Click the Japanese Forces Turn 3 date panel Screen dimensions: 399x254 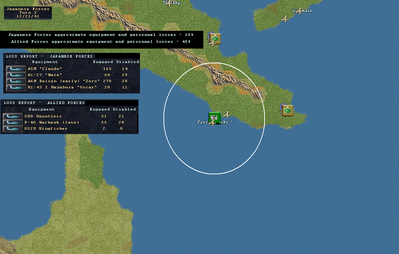click(x=28, y=13)
